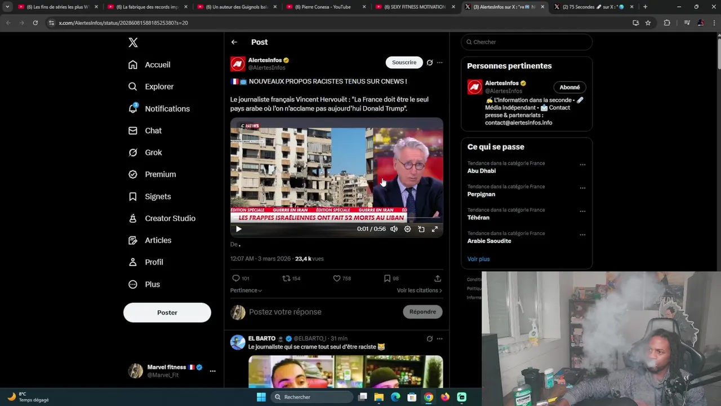Open more options on EL BARTO reply

[x=439, y=339]
